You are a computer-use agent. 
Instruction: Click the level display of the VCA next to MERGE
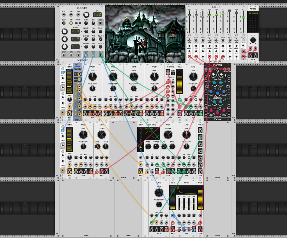tap(179, 81)
